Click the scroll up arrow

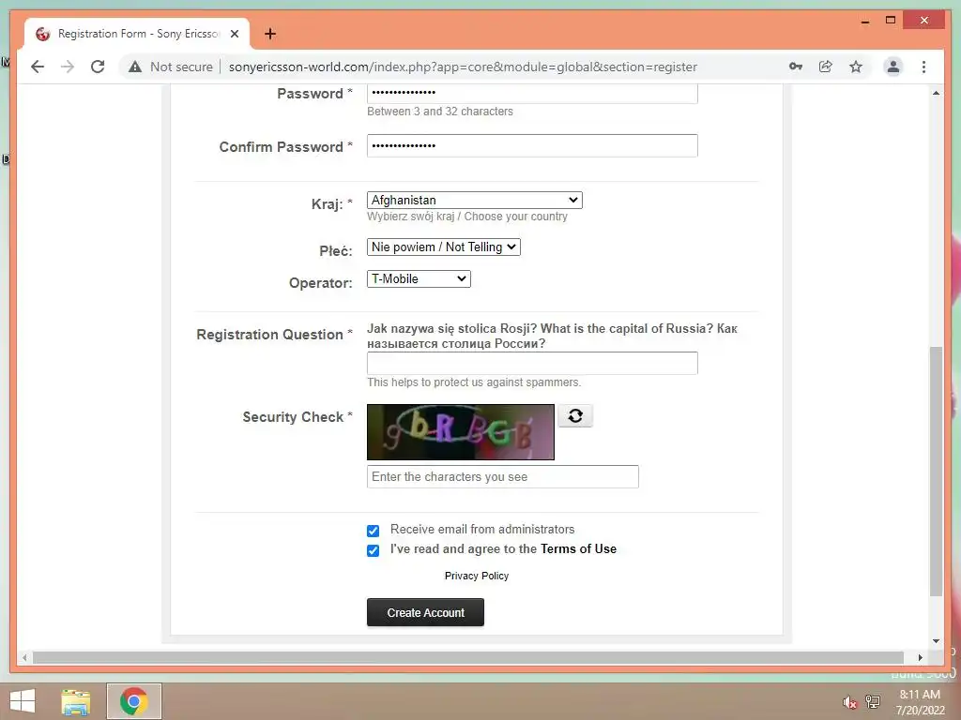(936, 93)
